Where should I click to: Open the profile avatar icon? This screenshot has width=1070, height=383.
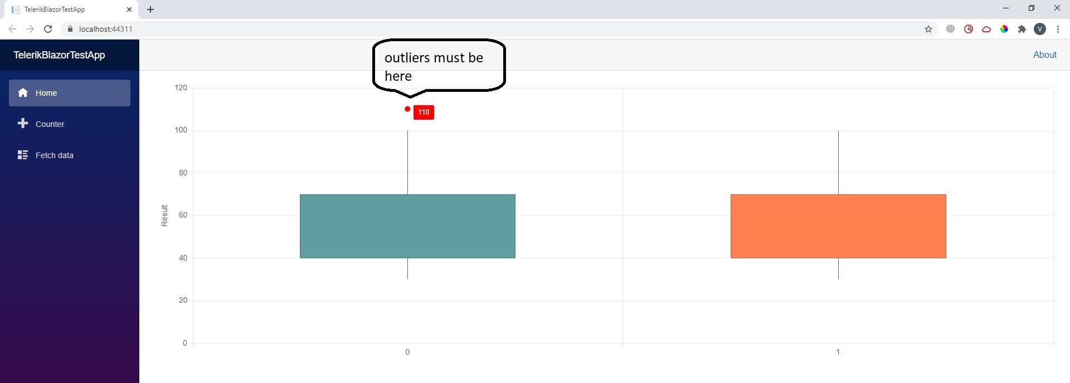[1040, 29]
